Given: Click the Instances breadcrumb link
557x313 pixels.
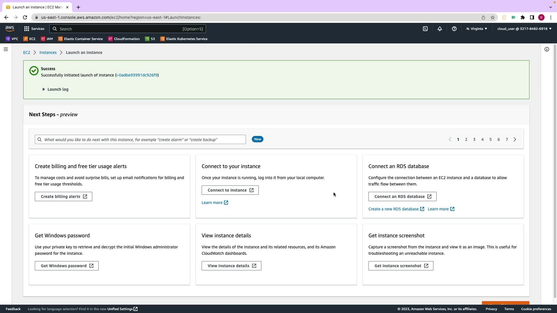Looking at the screenshot, I should (x=48, y=52).
